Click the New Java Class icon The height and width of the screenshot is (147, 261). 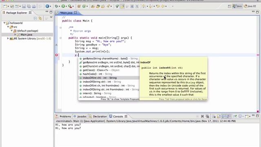[x=84, y=7]
